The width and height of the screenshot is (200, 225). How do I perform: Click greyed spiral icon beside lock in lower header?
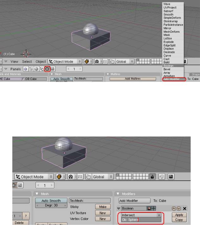pos(161,177)
